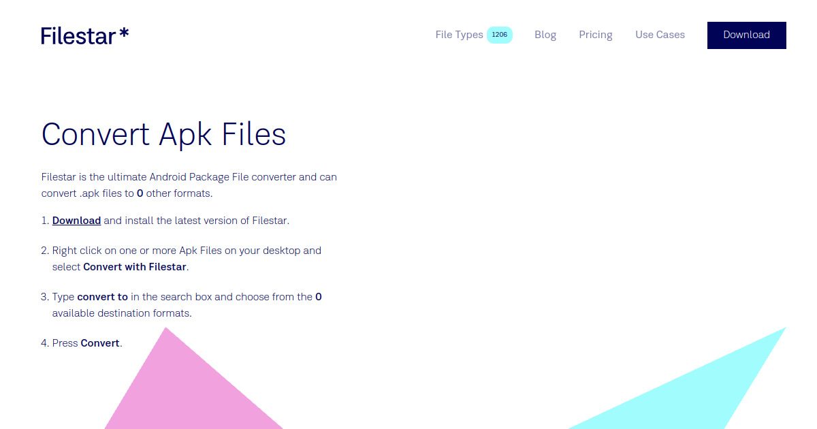
Task: Click the bold 'convert to' text
Action: (103, 297)
